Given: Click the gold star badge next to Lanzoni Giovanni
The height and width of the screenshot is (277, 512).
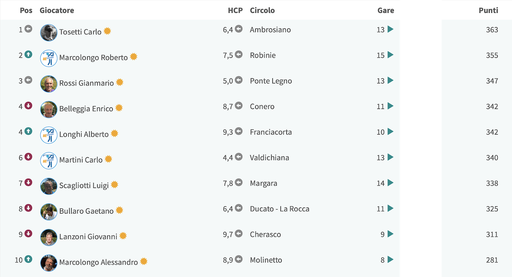Looking at the screenshot, I should coord(123,236).
